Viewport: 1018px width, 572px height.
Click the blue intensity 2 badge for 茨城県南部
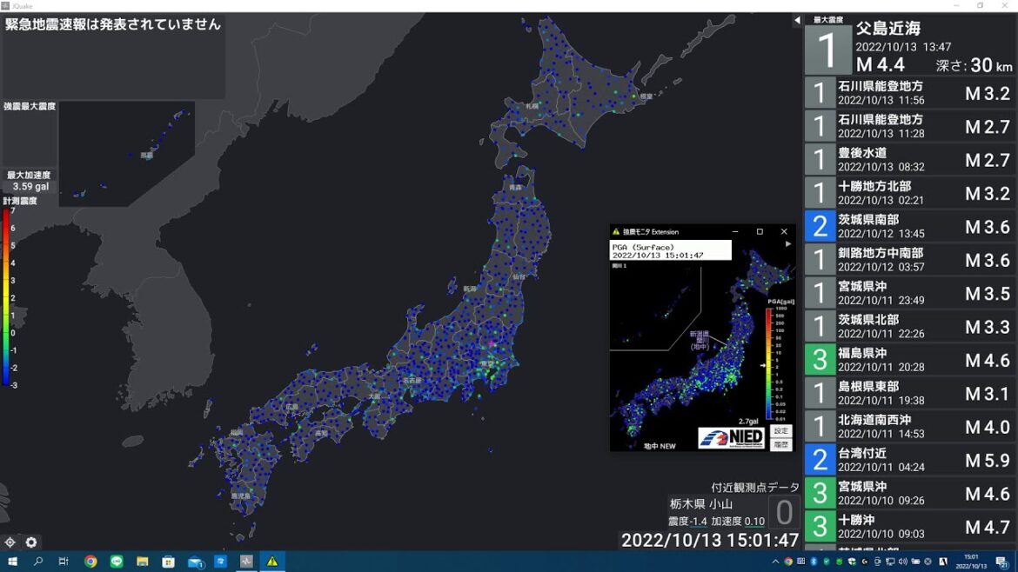click(819, 227)
